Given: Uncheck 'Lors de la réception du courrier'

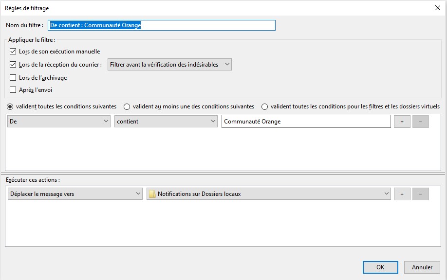Looking at the screenshot, I should click(12, 64).
